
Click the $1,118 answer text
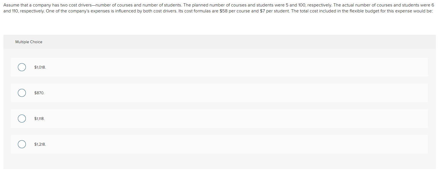[x=39, y=119]
